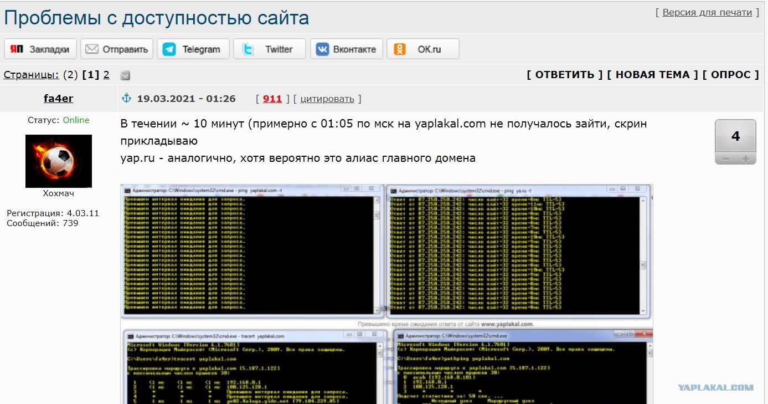Raise the post rating with the plus button
The height and width of the screenshot is (404, 768).
[746, 158]
